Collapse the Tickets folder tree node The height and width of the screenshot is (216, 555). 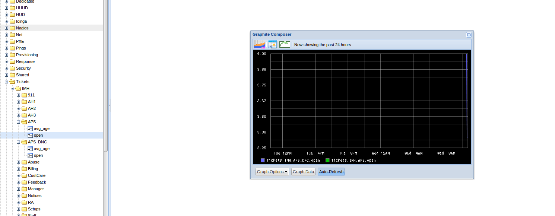tap(7, 82)
